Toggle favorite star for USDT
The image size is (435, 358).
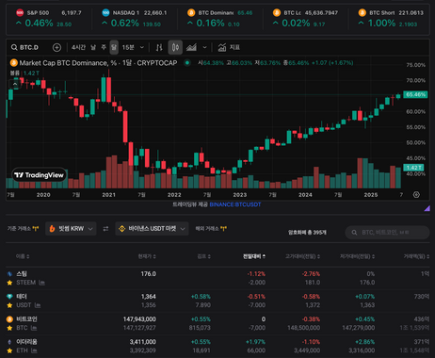point(9,305)
